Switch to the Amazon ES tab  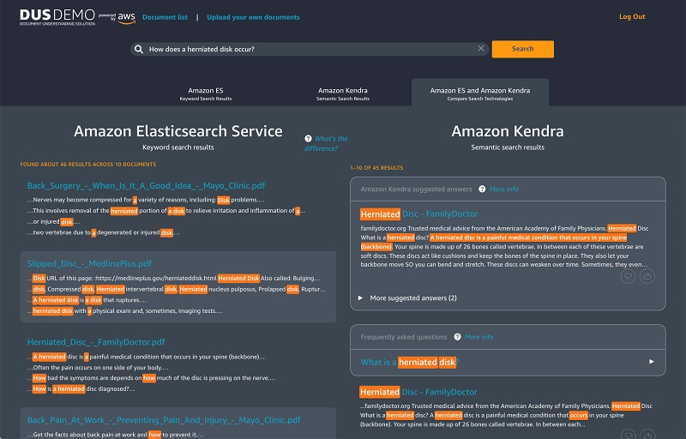[206, 93]
